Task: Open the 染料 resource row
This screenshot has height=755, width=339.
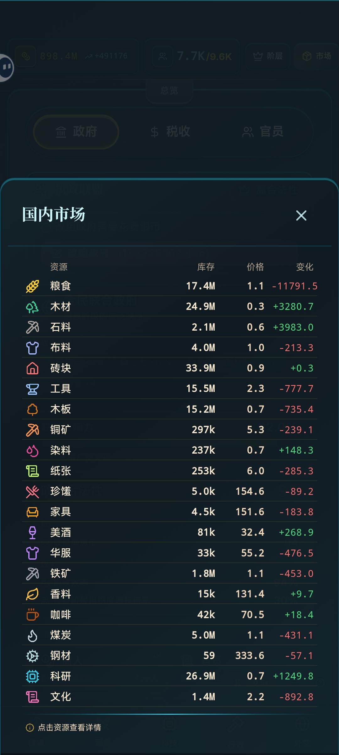Action: (169, 450)
